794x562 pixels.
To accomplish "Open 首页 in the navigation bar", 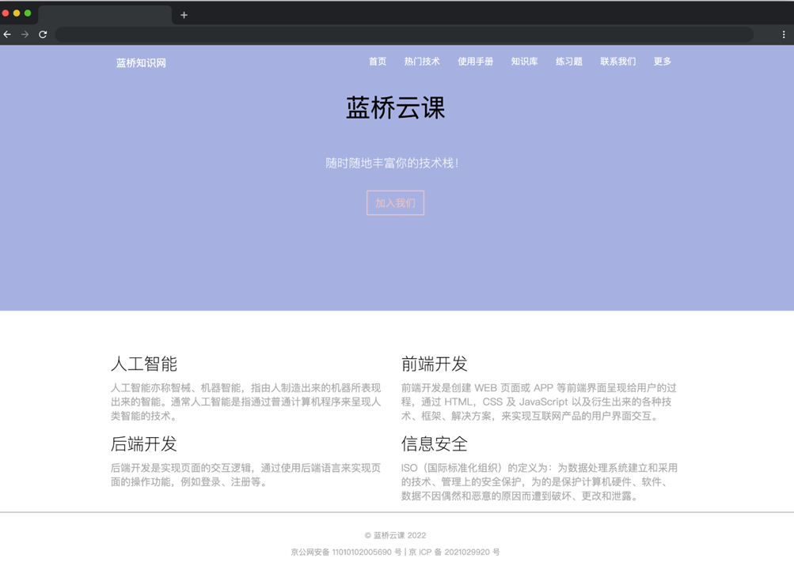I will pyautogui.click(x=378, y=62).
